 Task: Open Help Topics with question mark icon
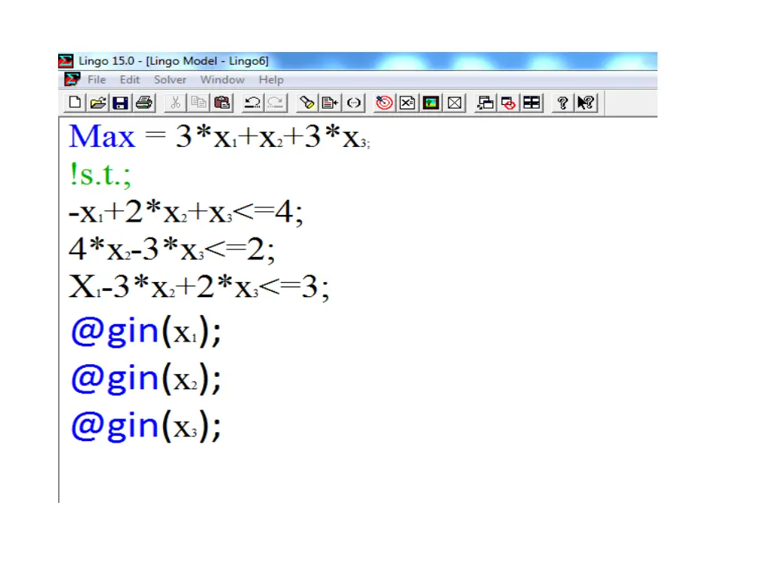point(562,103)
